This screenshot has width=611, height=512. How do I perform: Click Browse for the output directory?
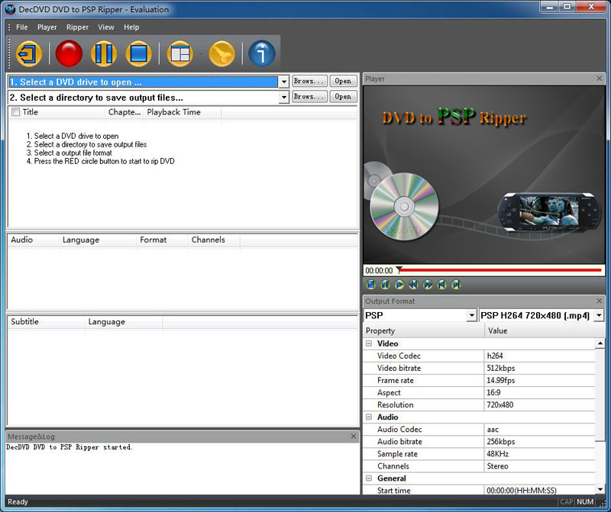(x=310, y=97)
